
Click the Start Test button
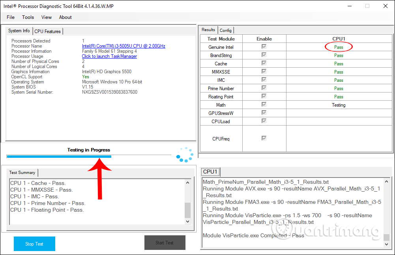165,243
